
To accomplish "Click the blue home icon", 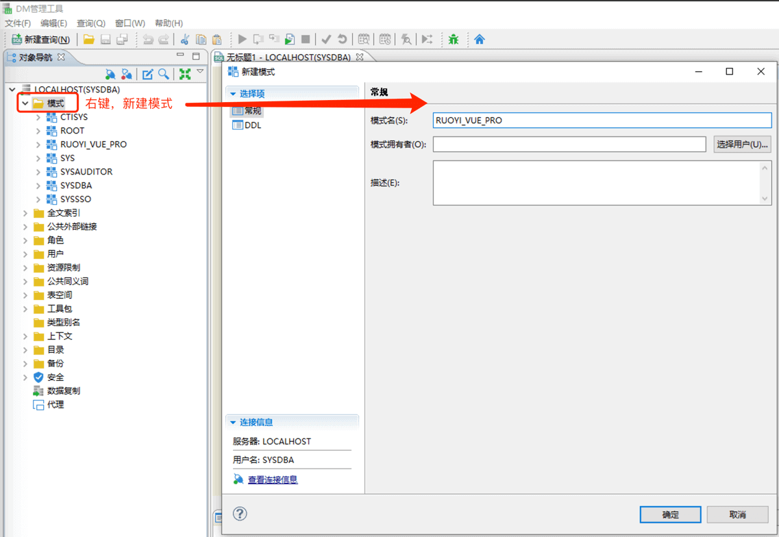I will 480,40.
